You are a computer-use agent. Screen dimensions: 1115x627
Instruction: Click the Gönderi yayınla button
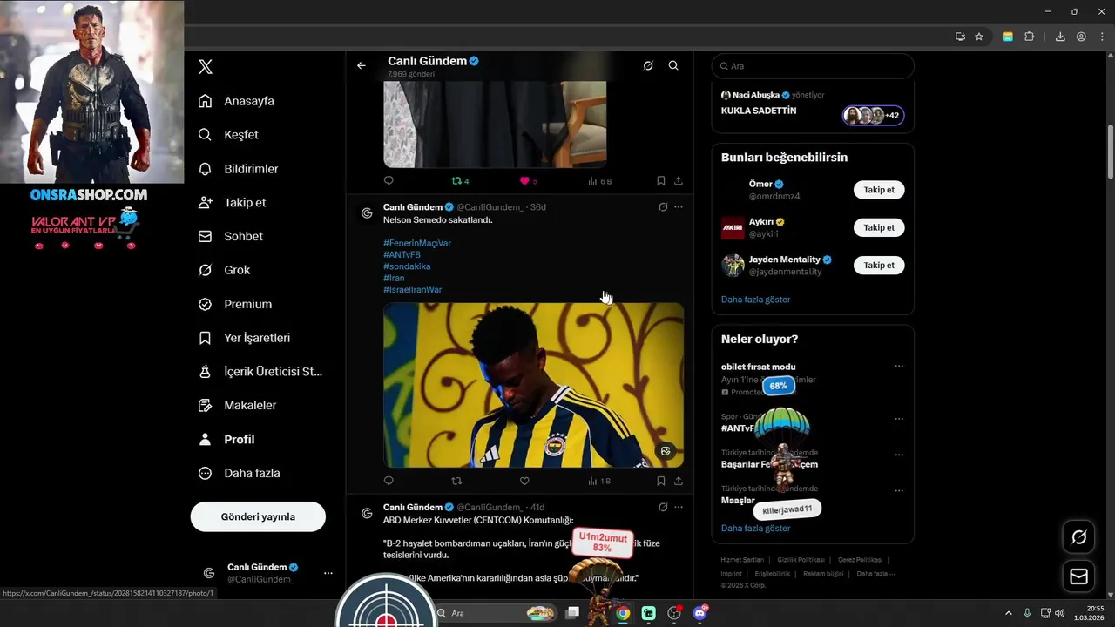pyautogui.click(x=258, y=516)
